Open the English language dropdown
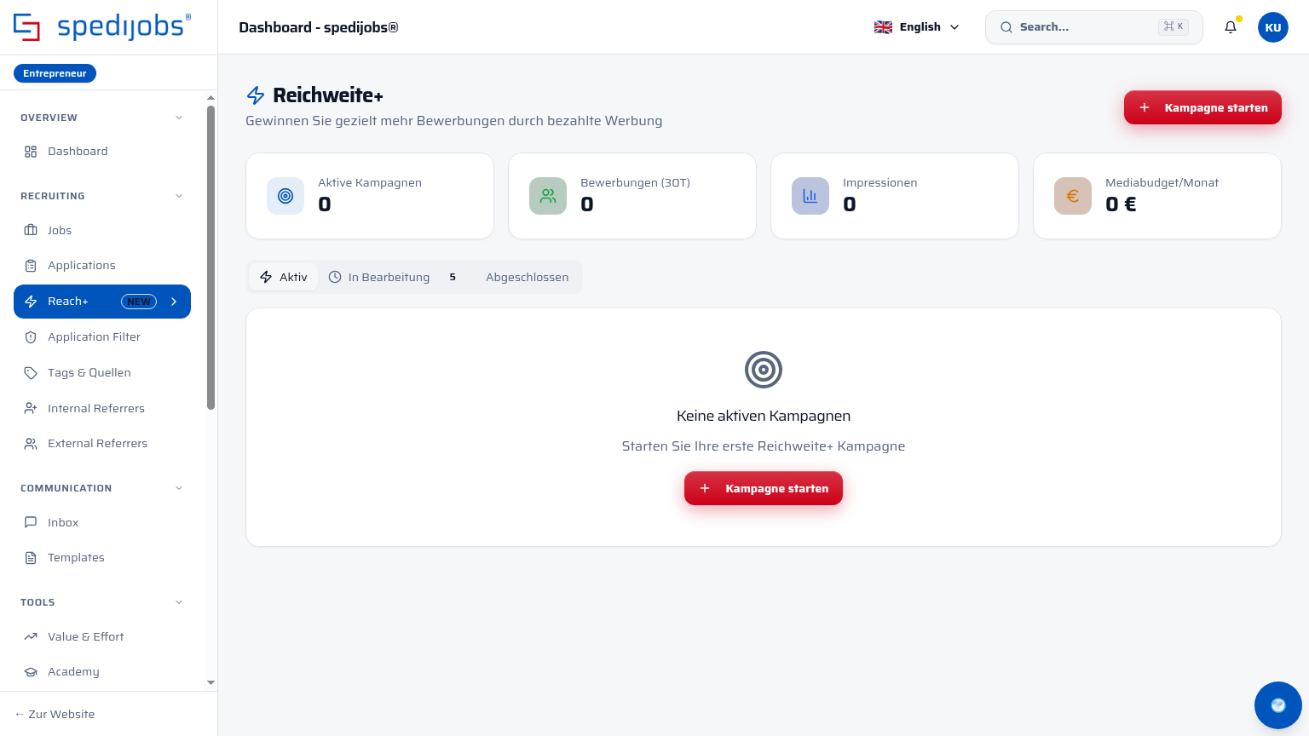This screenshot has height=736, width=1309. pyautogui.click(x=917, y=27)
